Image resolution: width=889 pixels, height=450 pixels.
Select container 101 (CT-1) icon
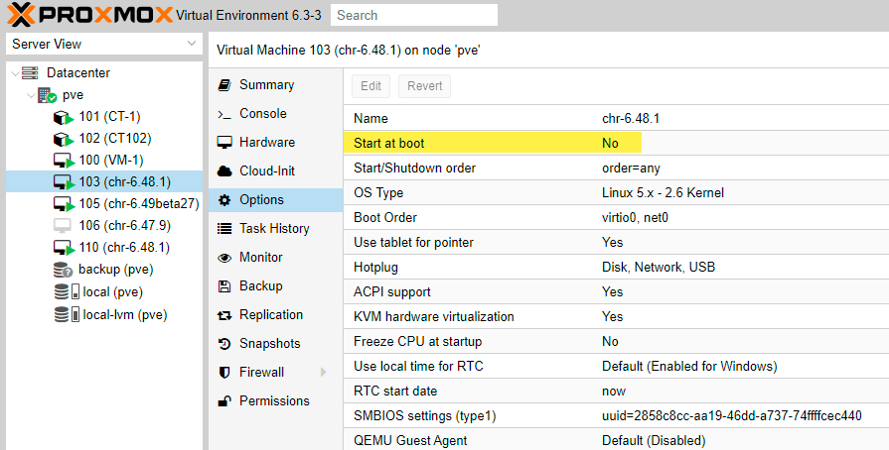(64, 117)
